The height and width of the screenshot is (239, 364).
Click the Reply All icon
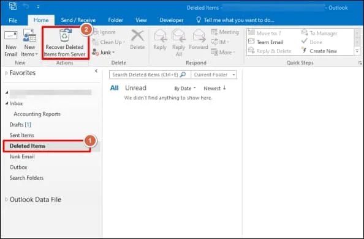tap(178, 36)
